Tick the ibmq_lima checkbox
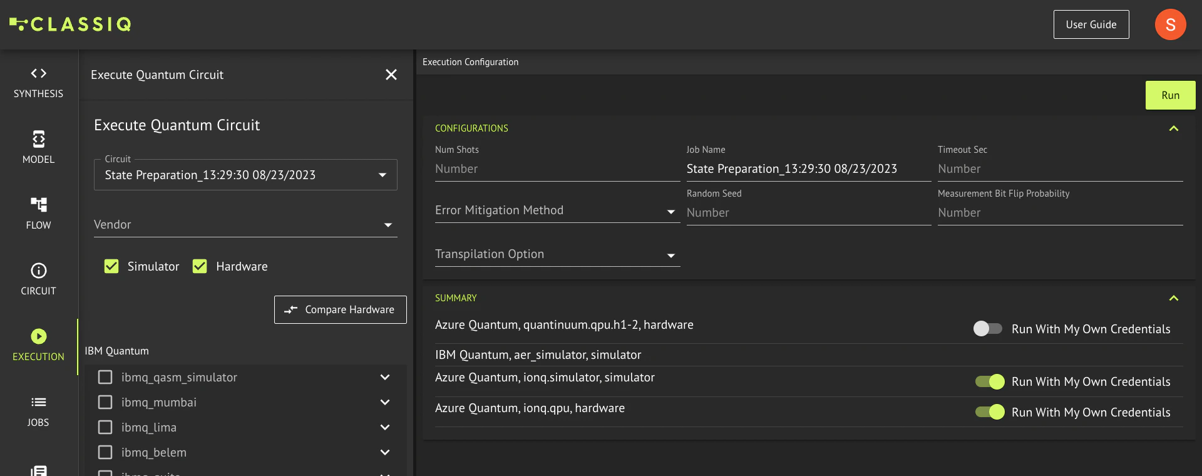The height and width of the screenshot is (476, 1202). tap(105, 427)
